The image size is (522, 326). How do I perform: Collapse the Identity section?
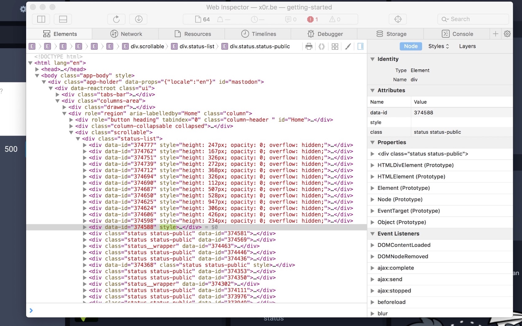372,59
